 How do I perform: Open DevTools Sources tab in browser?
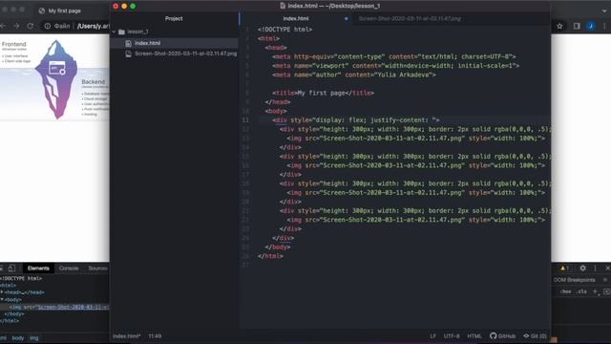pyautogui.click(x=97, y=269)
